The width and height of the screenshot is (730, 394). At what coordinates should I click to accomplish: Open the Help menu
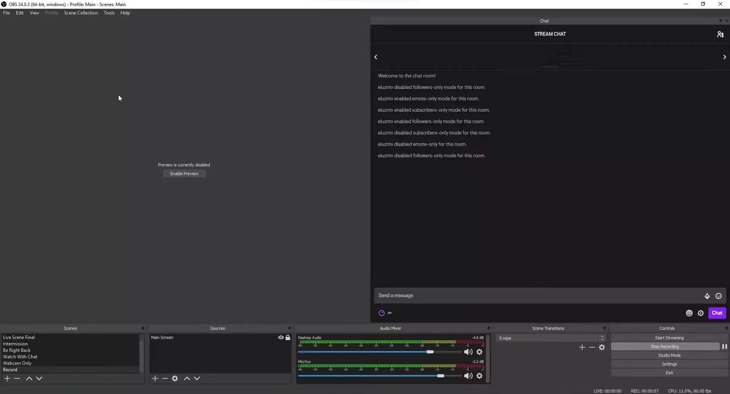[x=125, y=13]
